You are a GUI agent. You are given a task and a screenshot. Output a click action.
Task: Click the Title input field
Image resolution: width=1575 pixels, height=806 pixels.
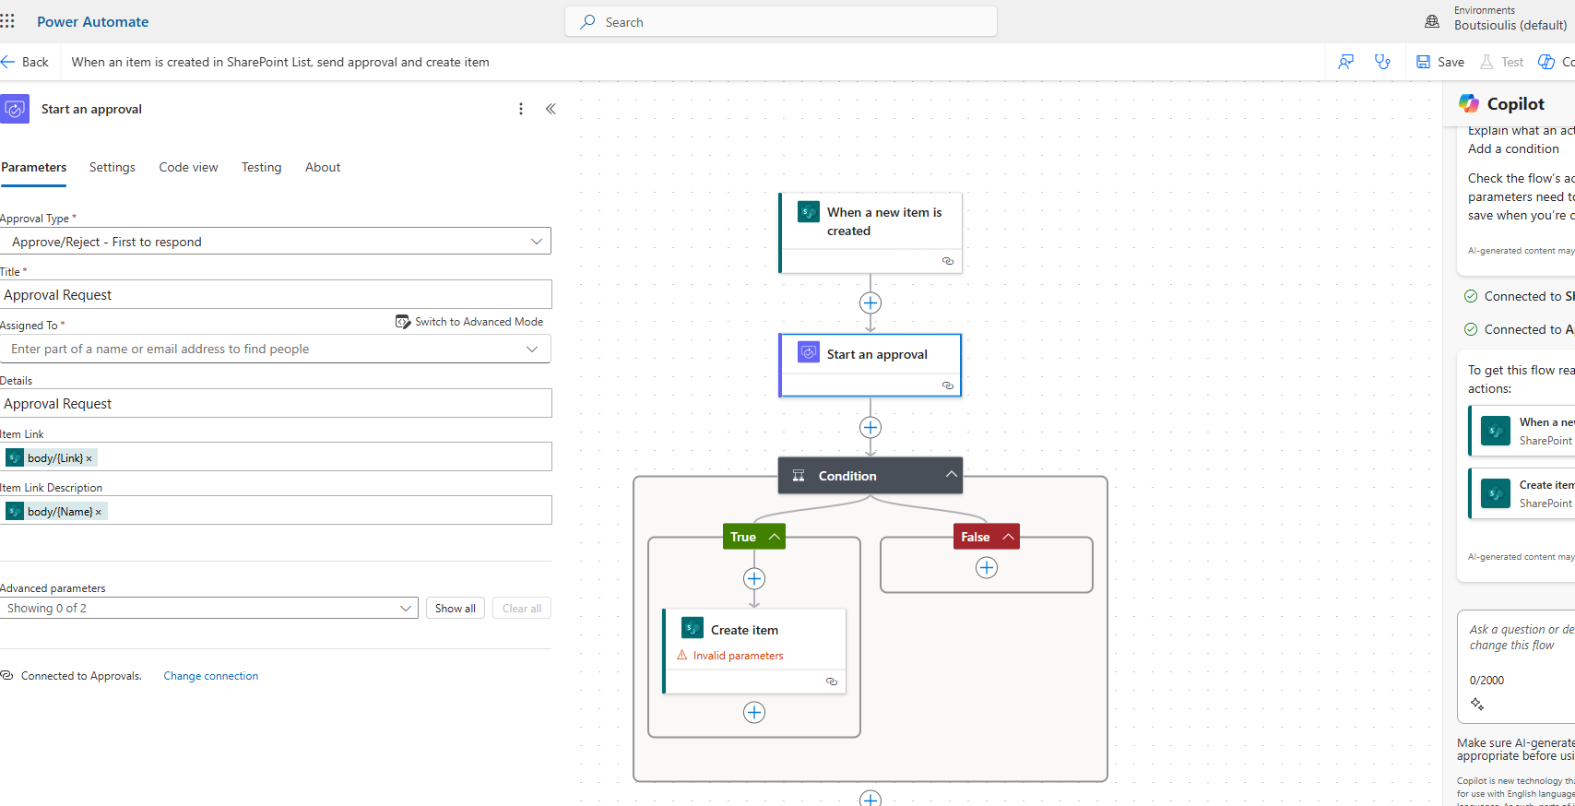point(276,295)
